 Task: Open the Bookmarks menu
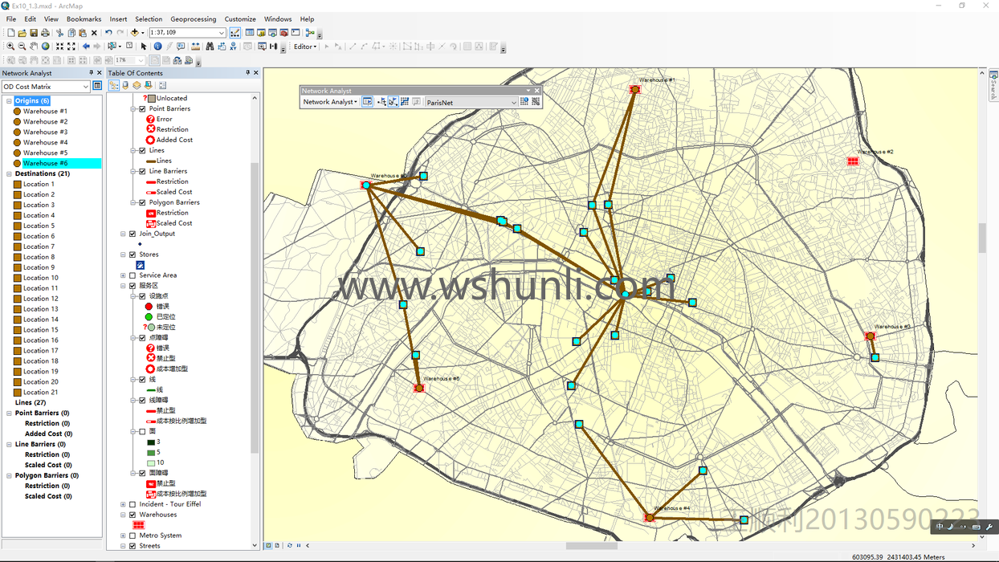84,18
